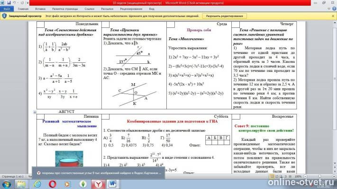Viewport: 337px width, 189px height.
Task: Open the Windows Start menu
Action: click(7, 184)
